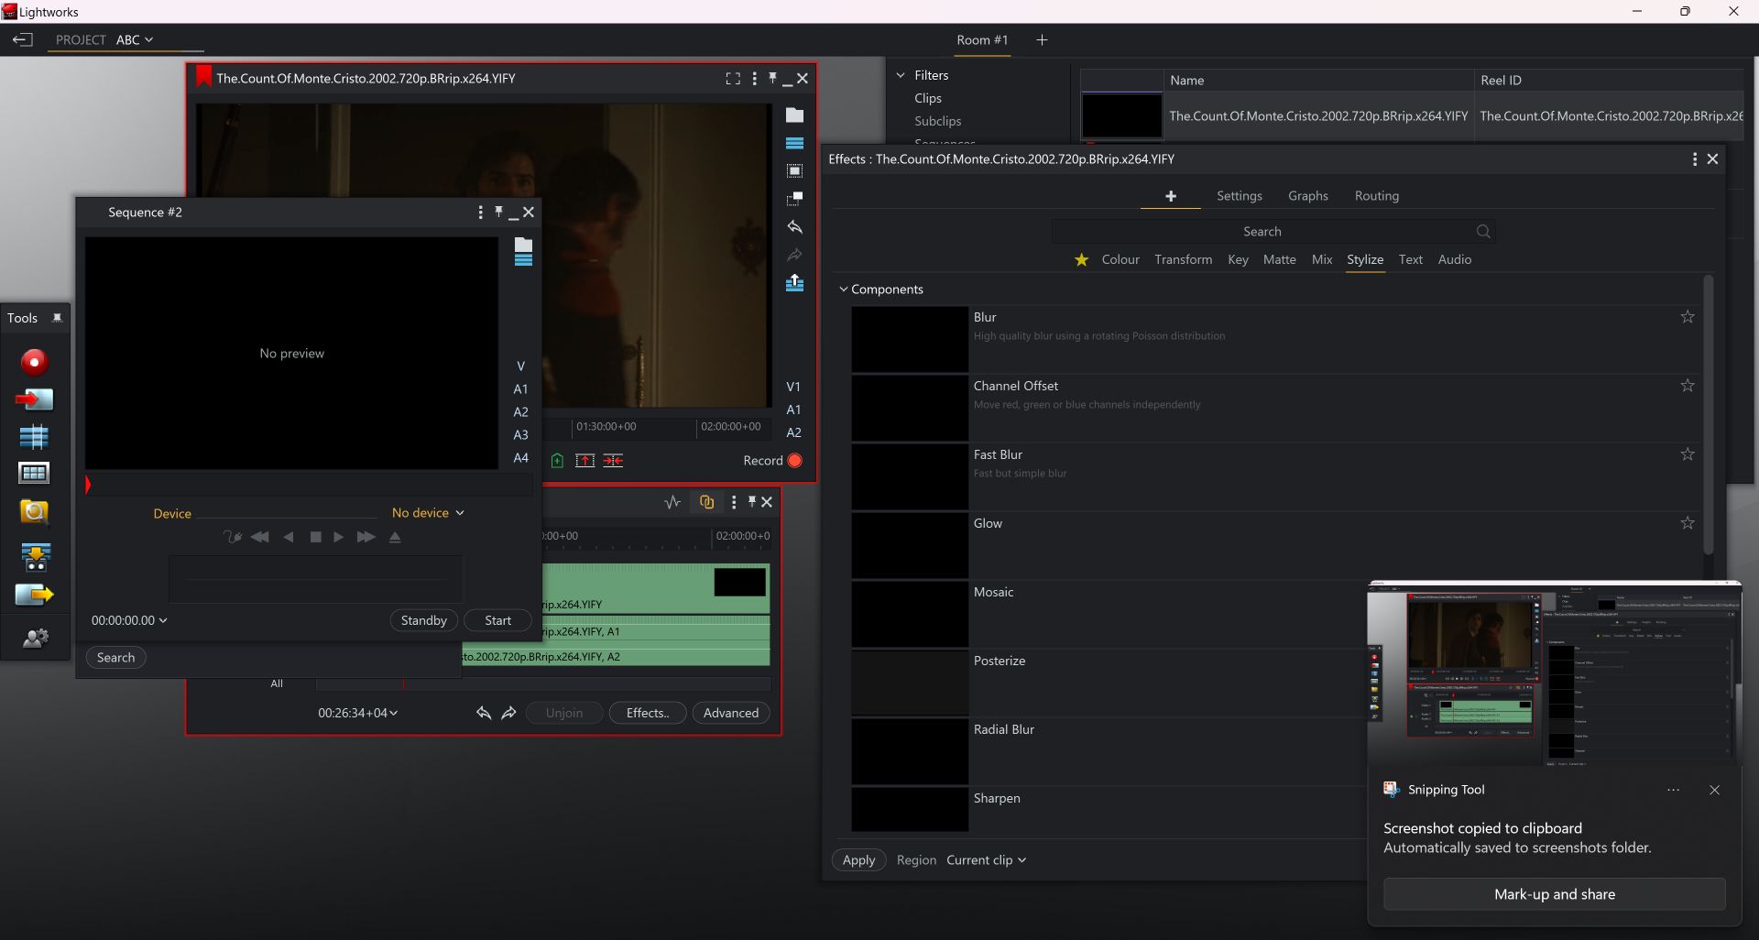The width and height of the screenshot is (1759, 940).
Task: Show favorites with the yellow star filter
Action: 1082,260
